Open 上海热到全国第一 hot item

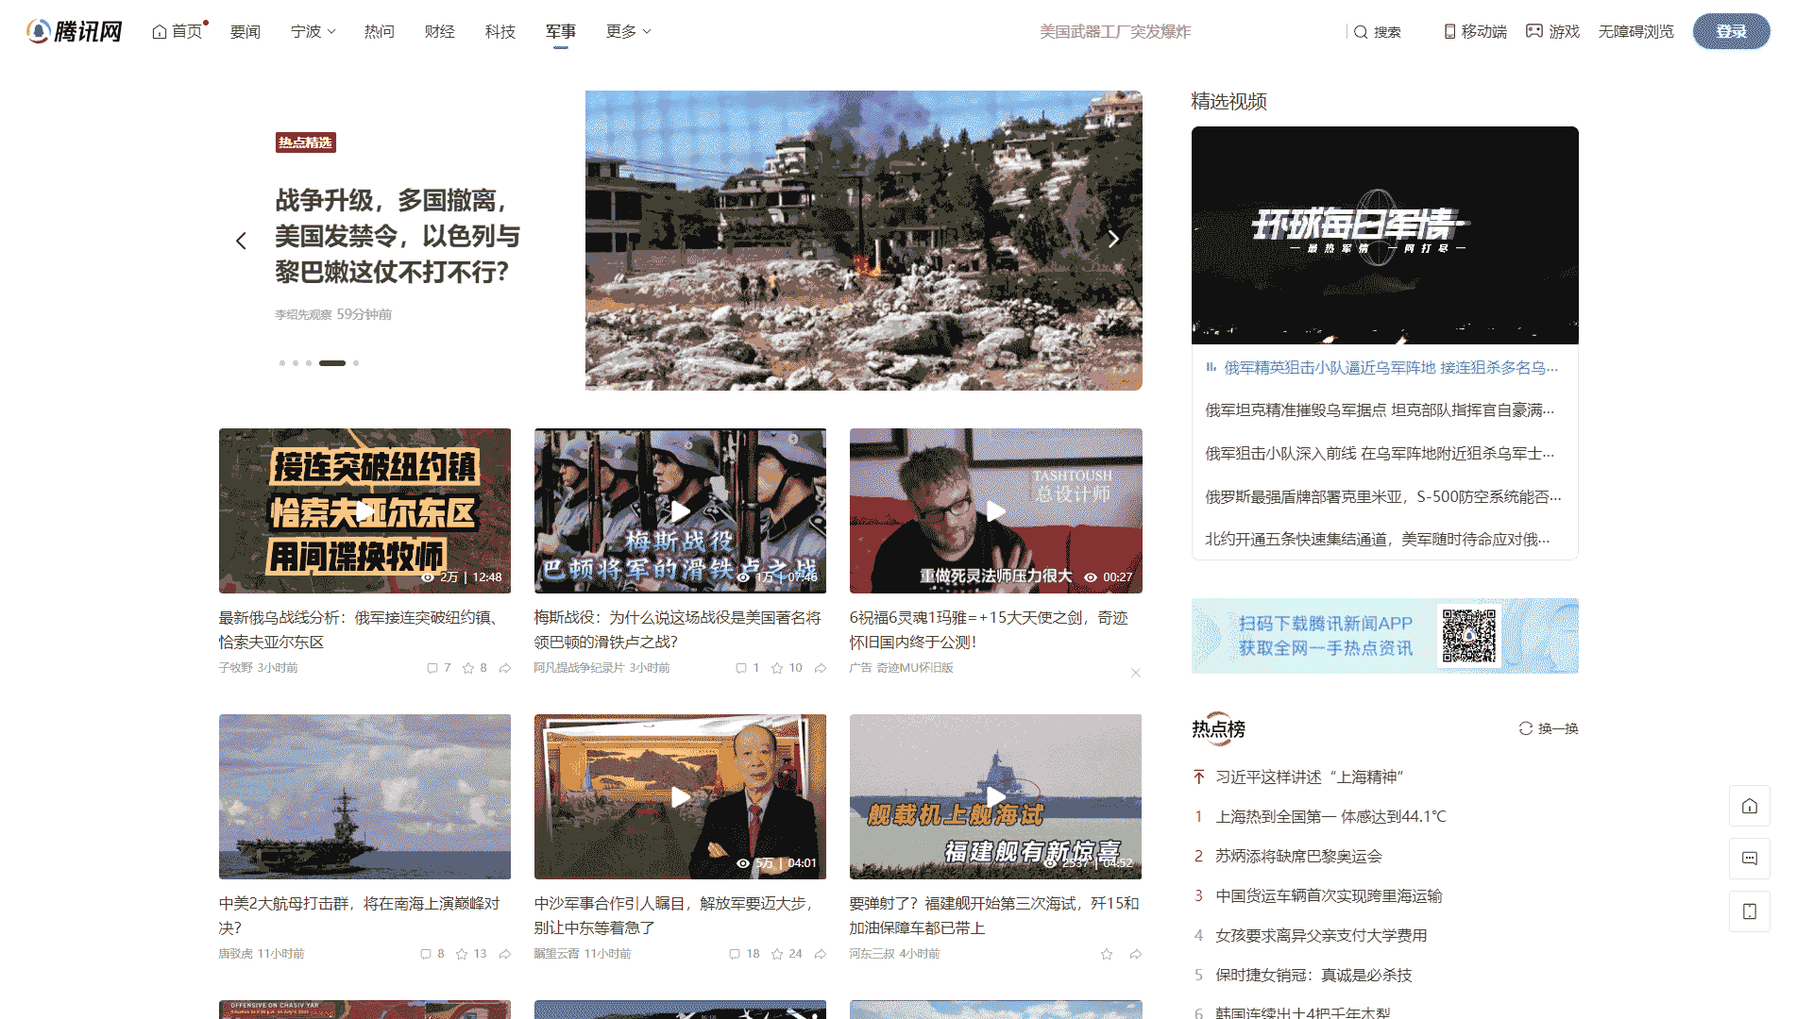[1331, 816]
